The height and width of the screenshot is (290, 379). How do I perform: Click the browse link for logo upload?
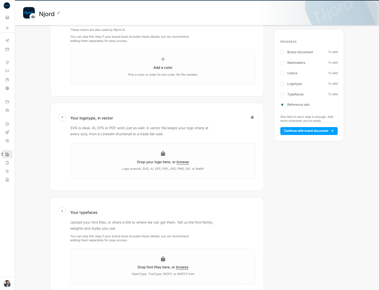[183, 162]
